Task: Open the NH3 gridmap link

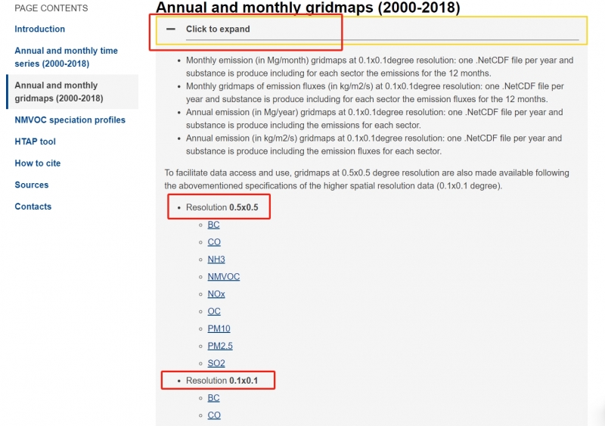Action: pos(216,260)
